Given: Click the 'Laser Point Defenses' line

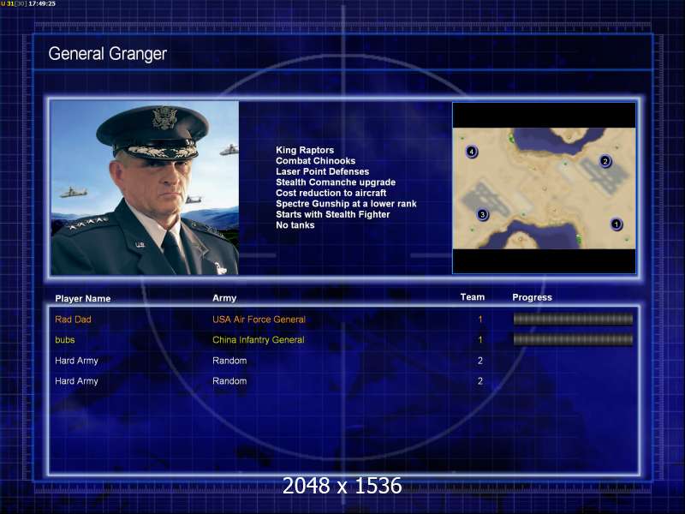Looking at the screenshot, I should click(x=323, y=171).
